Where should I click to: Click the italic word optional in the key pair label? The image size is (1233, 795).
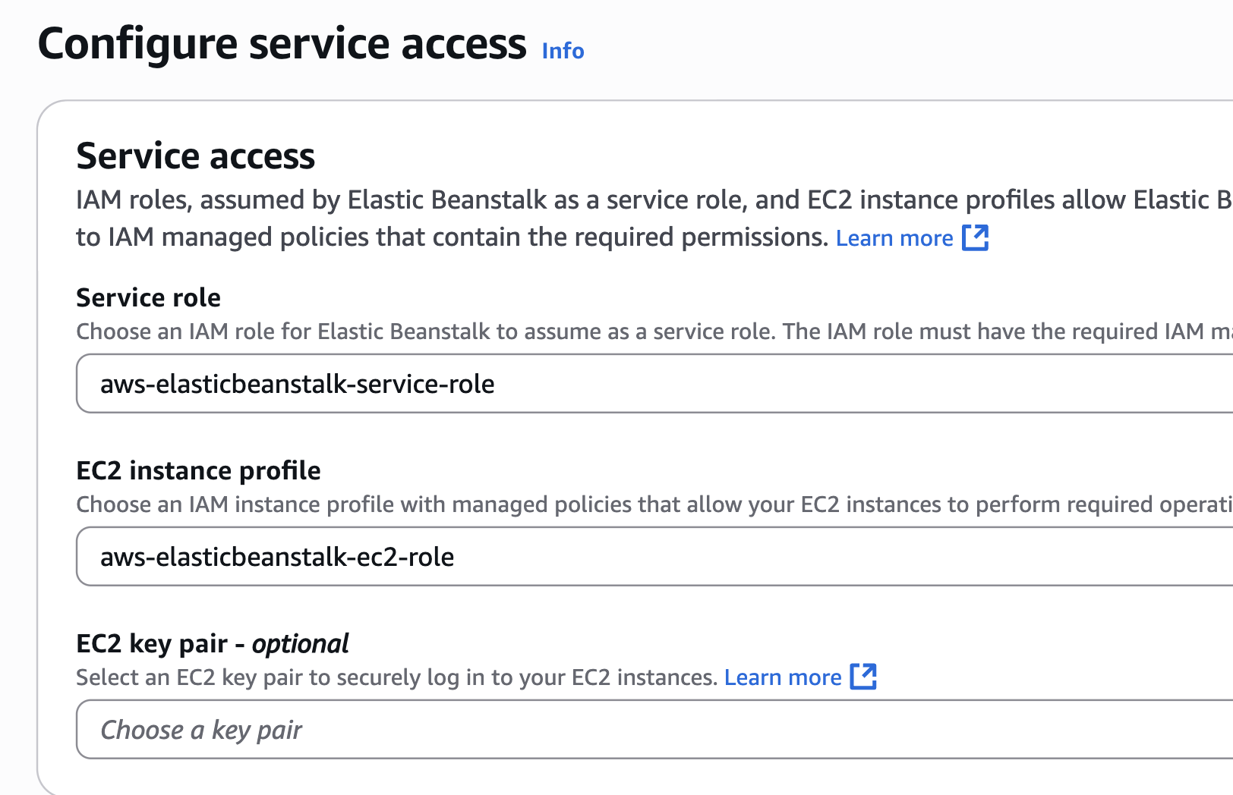pyautogui.click(x=300, y=644)
